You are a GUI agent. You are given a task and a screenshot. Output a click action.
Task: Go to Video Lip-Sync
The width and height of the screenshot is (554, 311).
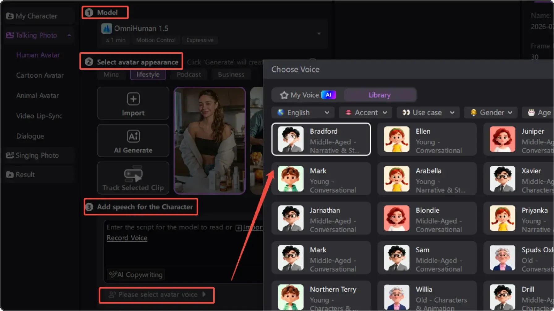point(39,116)
